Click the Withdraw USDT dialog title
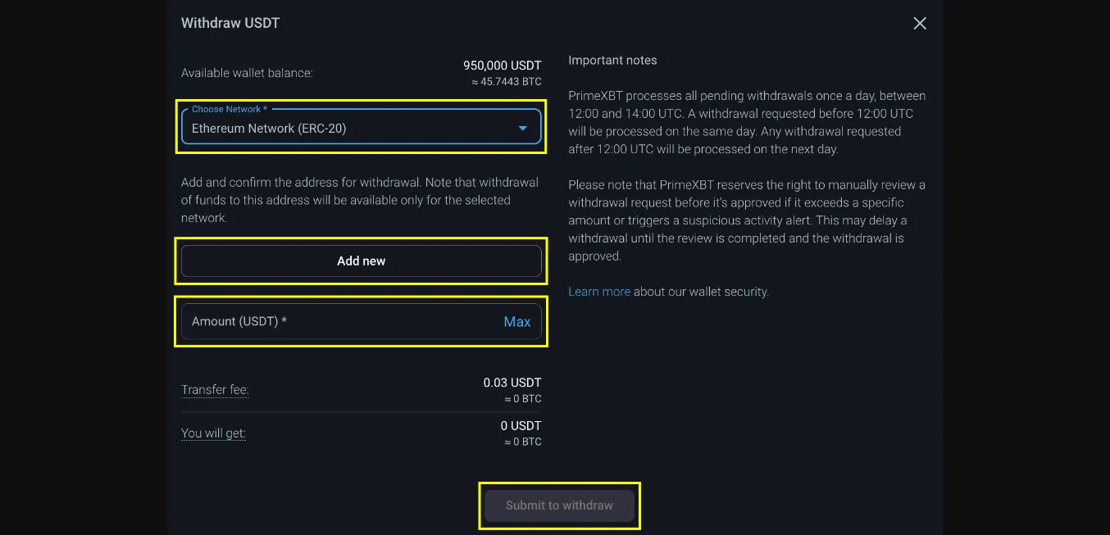This screenshot has width=1110, height=535. point(230,23)
